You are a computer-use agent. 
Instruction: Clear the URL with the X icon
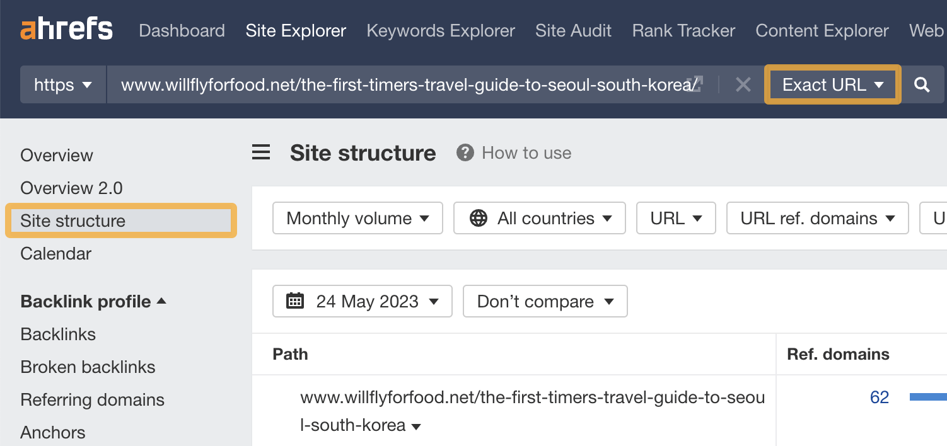(743, 84)
